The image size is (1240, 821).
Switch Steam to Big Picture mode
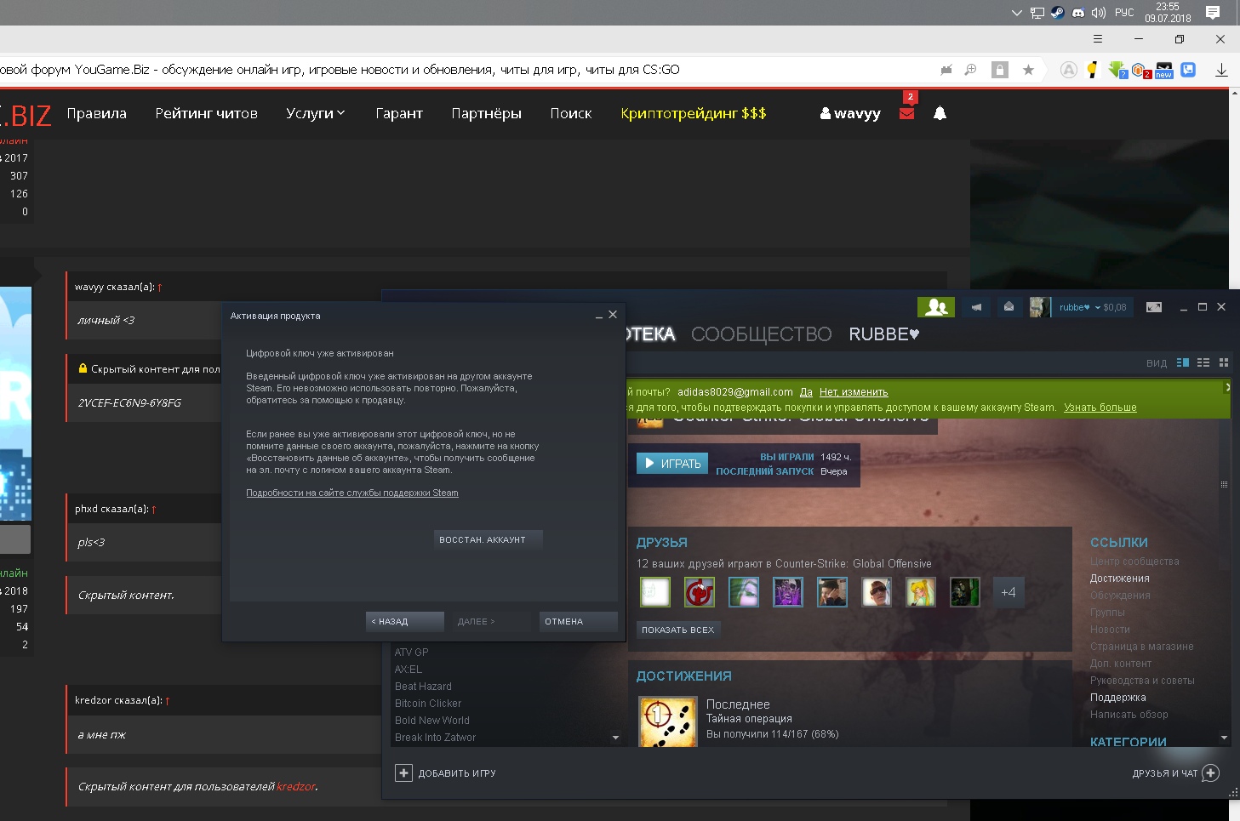pyautogui.click(x=1154, y=307)
